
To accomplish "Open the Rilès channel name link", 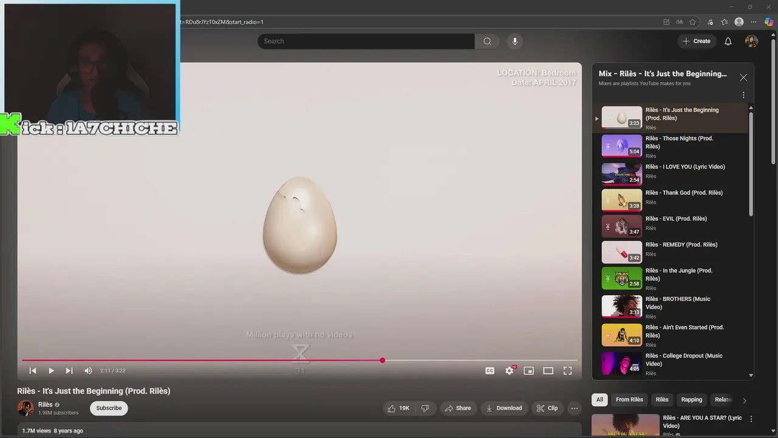I will click(x=46, y=405).
